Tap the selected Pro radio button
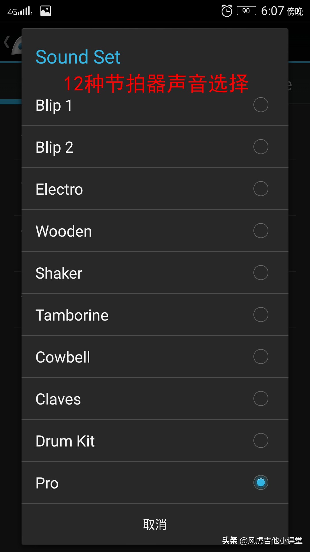The height and width of the screenshot is (552, 310). tap(261, 482)
